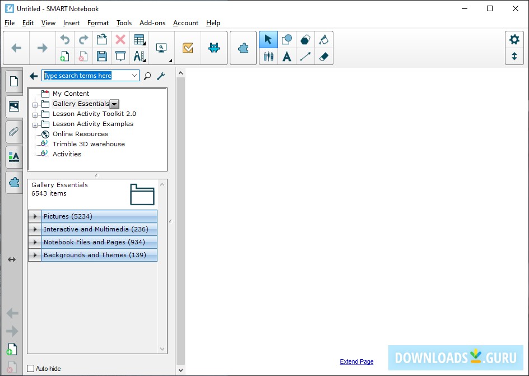
Task: Select the Text tool
Action: pos(286,57)
